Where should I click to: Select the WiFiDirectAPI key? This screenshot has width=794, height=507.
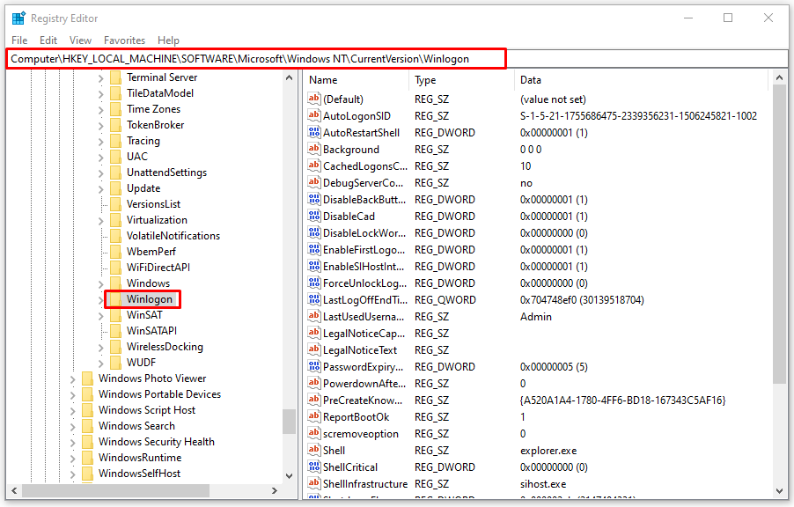158,268
